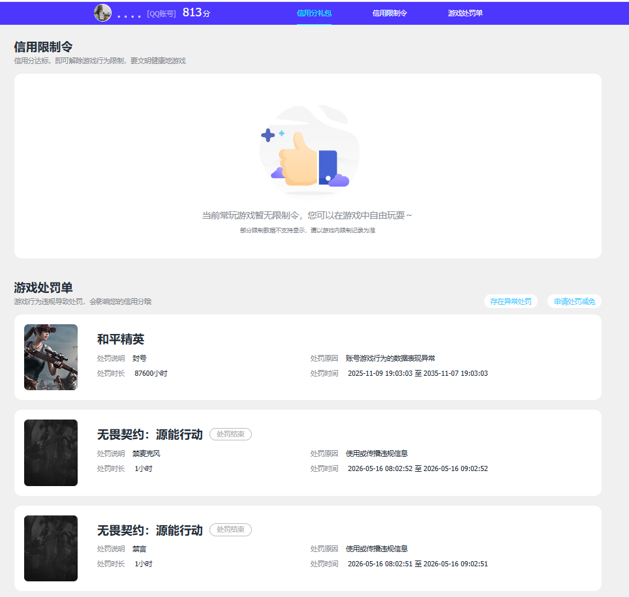Click 处罚结束 badge in the 禁麦克风 card
Image resolution: width=629 pixels, height=597 pixels.
pyautogui.click(x=231, y=434)
